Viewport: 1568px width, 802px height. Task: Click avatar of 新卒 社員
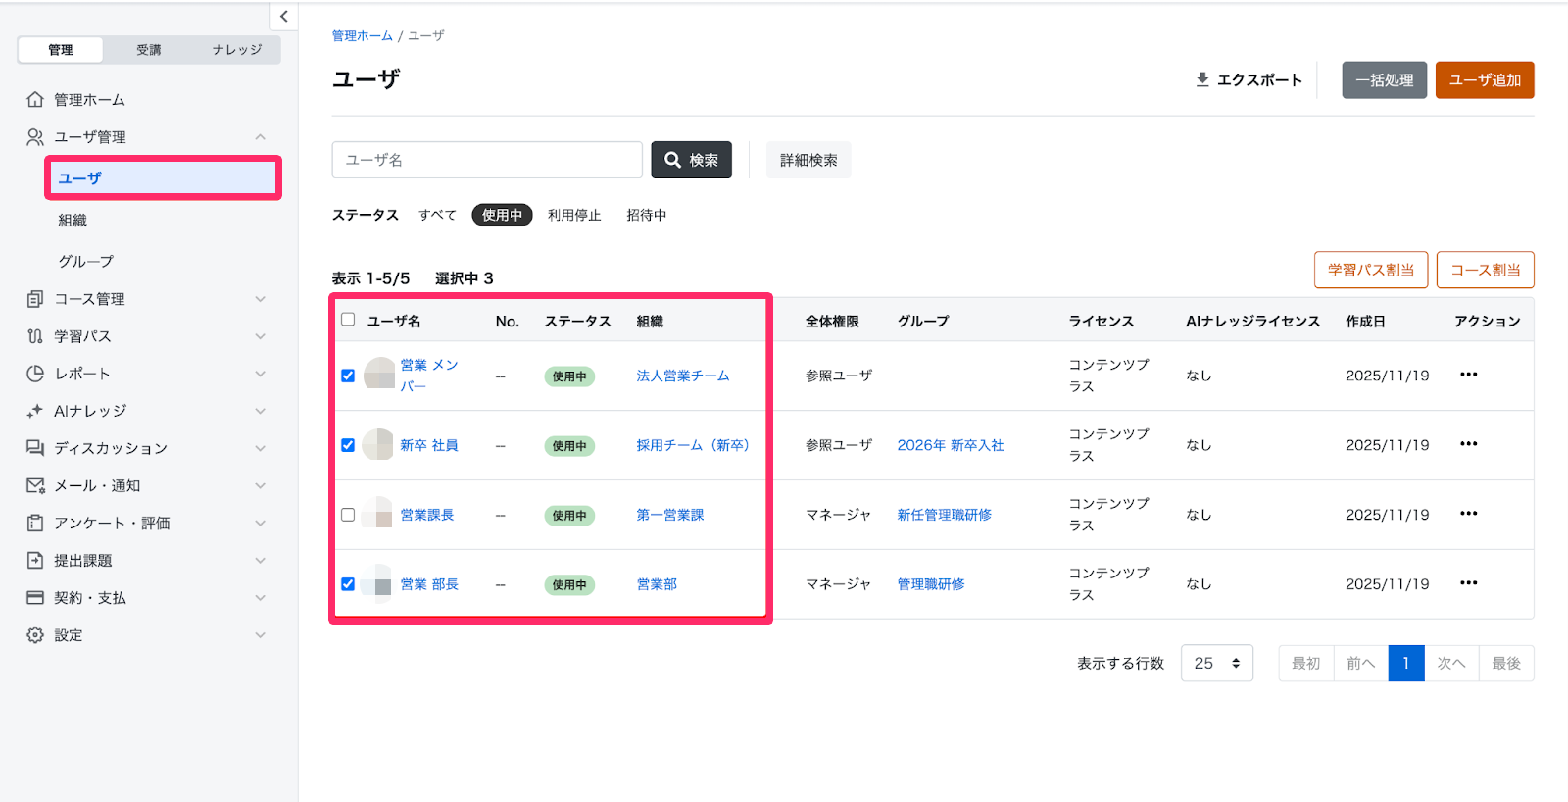point(378,444)
